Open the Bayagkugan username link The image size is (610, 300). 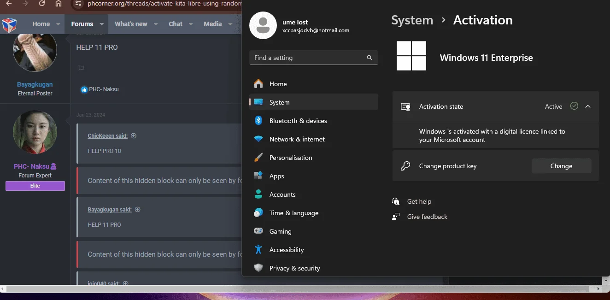[35, 84]
